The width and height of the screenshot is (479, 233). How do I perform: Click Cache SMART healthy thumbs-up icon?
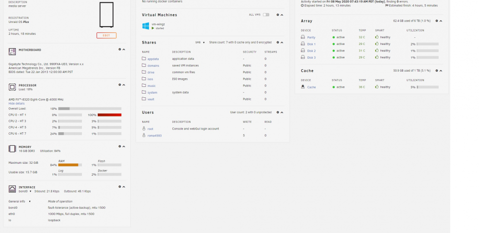(377, 87)
